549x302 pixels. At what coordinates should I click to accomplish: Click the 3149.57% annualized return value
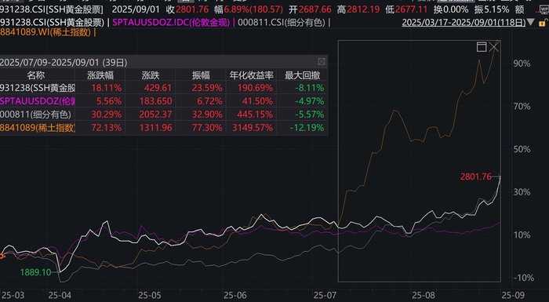click(252, 128)
